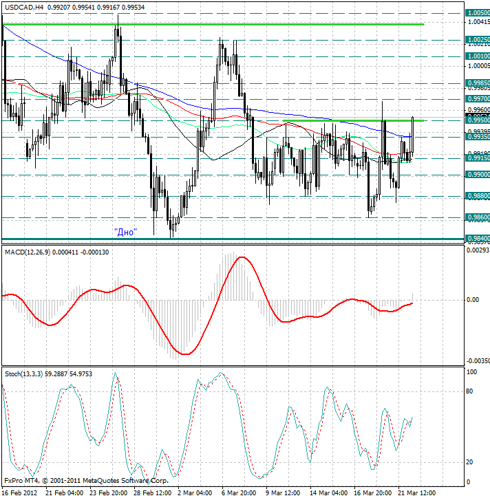Screen dimensions: 490x498
Task: Click the 2 Mar 04:00 time label
Action: click(195, 493)
